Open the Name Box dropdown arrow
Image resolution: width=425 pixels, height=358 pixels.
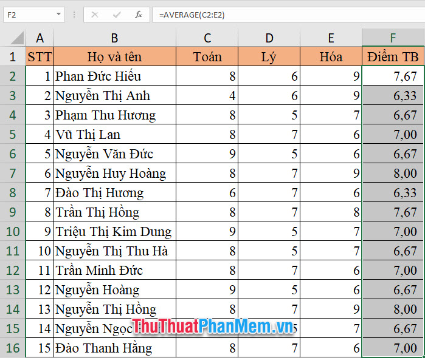click(58, 15)
